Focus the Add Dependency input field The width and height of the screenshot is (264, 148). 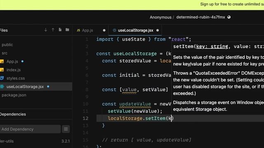tap(30, 129)
